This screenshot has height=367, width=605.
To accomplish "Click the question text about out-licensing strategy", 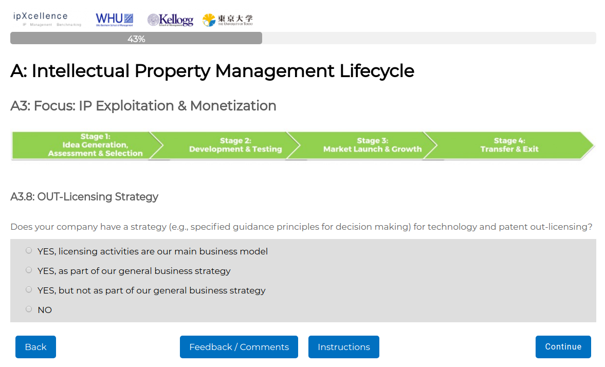I will [x=301, y=227].
